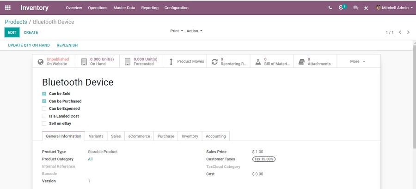Image resolution: width=416 pixels, height=189 pixels.
Task: Toggle the Can be Sold checkbox
Action: 44,94
